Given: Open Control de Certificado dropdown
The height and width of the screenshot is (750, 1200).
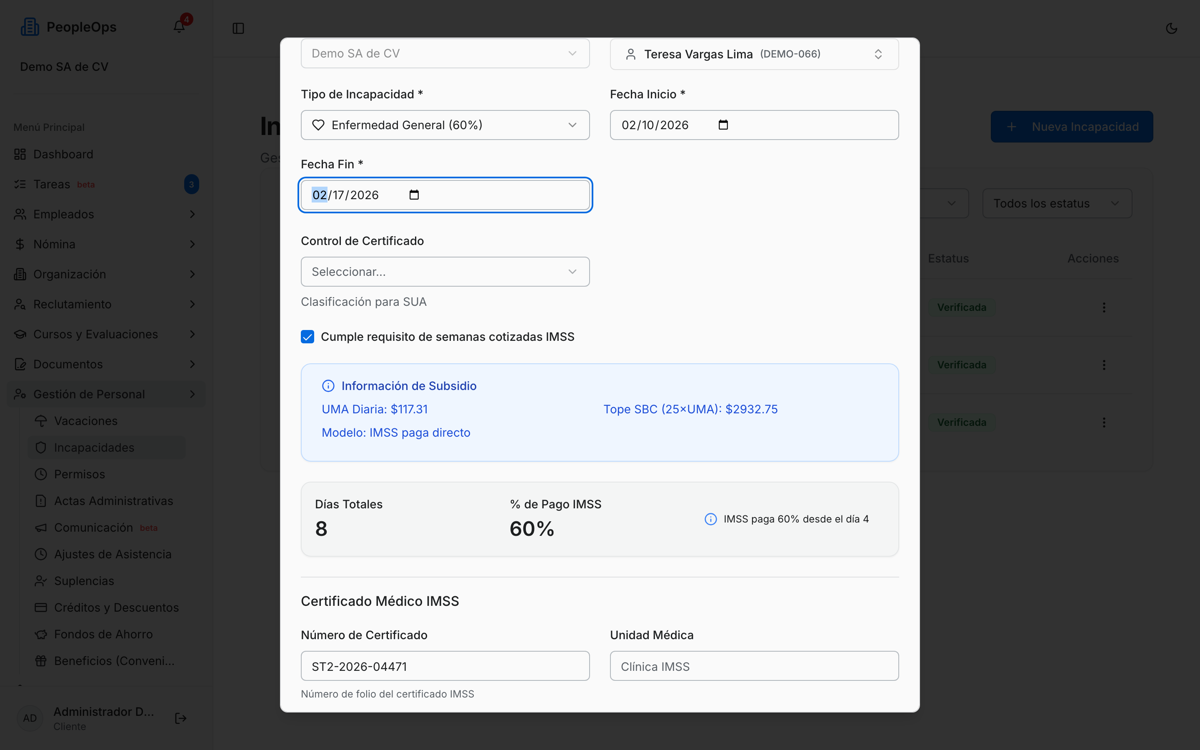Looking at the screenshot, I should (x=445, y=272).
